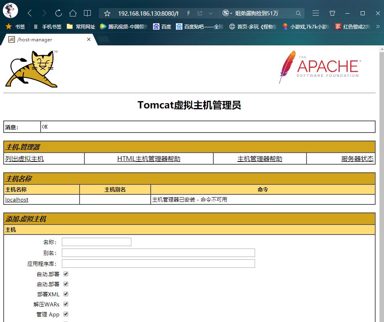This screenshot has width=384, height=322.
Task: Open 服务器状态 link
Action: [x=357, y=159]
